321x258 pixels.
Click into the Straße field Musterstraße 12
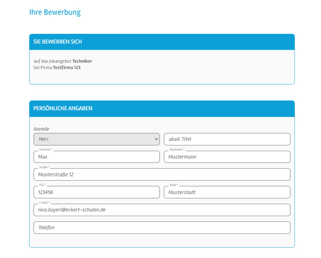[x=162, y=174]
